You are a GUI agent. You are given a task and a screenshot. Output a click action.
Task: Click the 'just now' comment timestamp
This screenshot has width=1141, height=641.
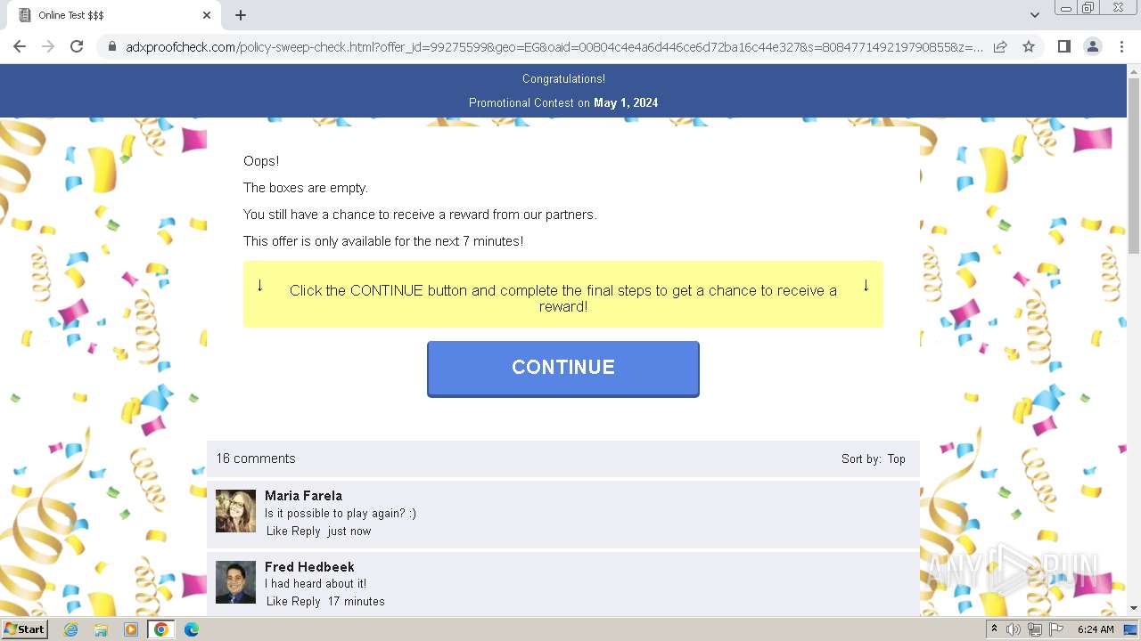[x=349, y=531]
